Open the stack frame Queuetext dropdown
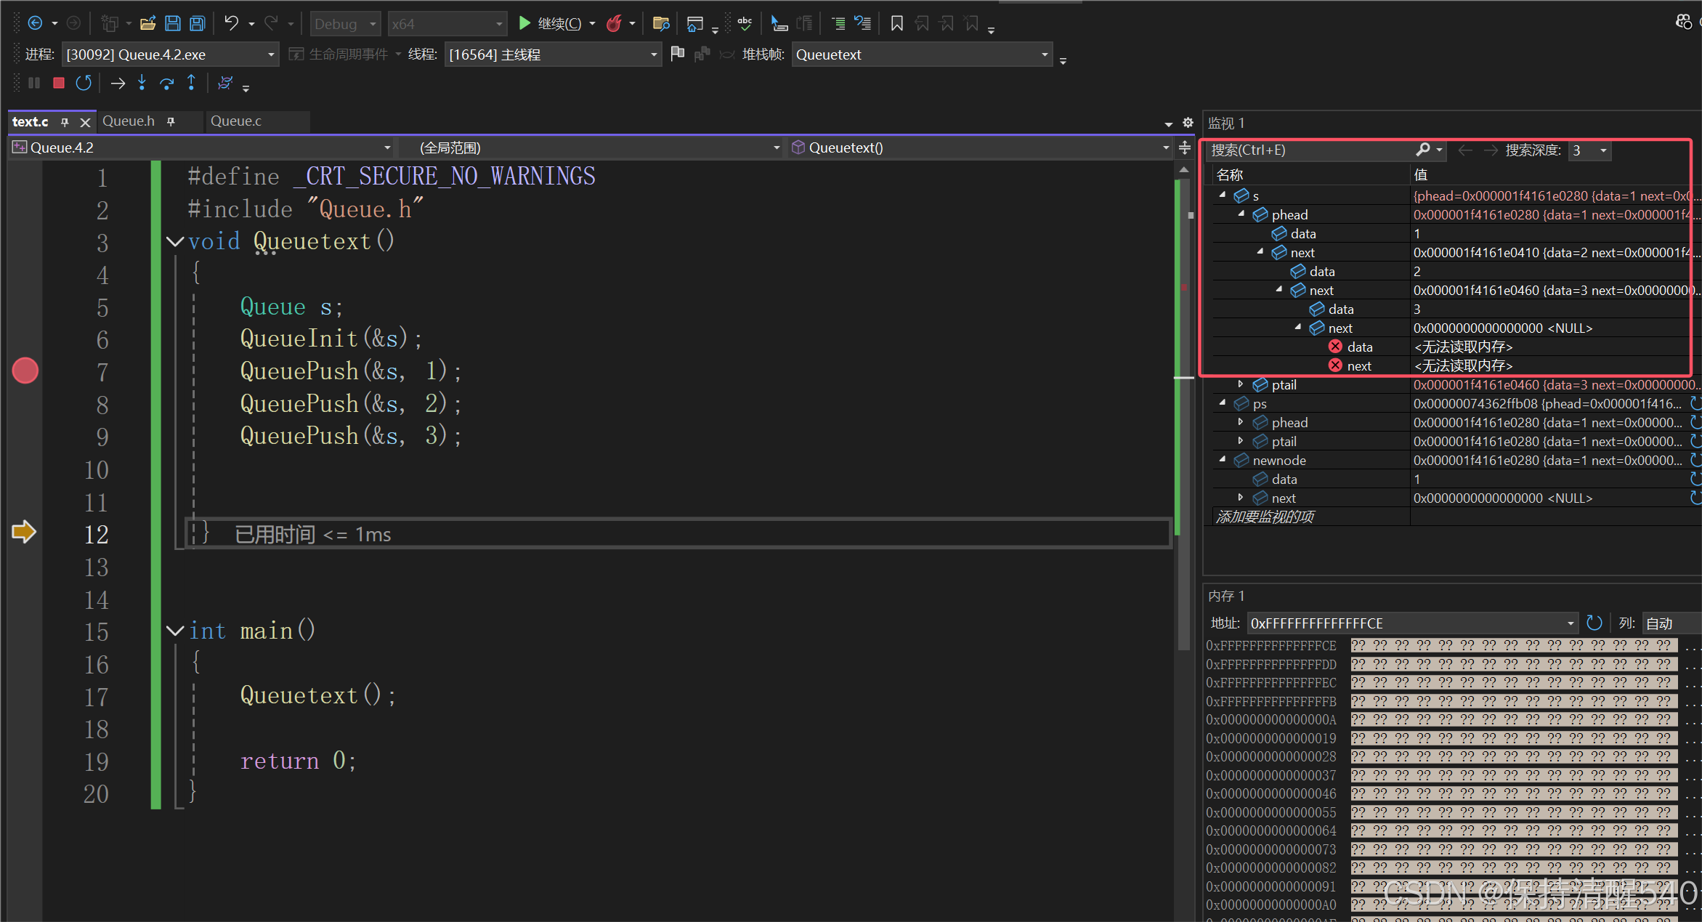Screen dimensions: 1702x922 click(x=1045, y=54)
